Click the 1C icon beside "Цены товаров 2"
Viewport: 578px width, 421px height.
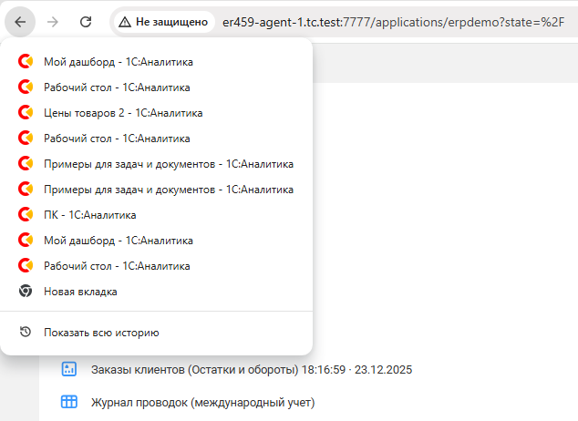pyautogui.click(x=26, y=113)
